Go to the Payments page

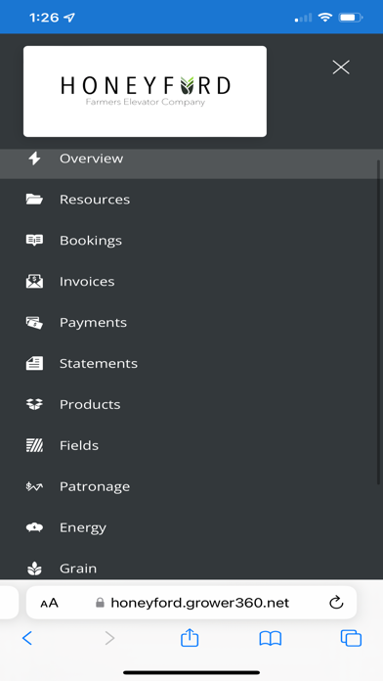pos(191,323)
